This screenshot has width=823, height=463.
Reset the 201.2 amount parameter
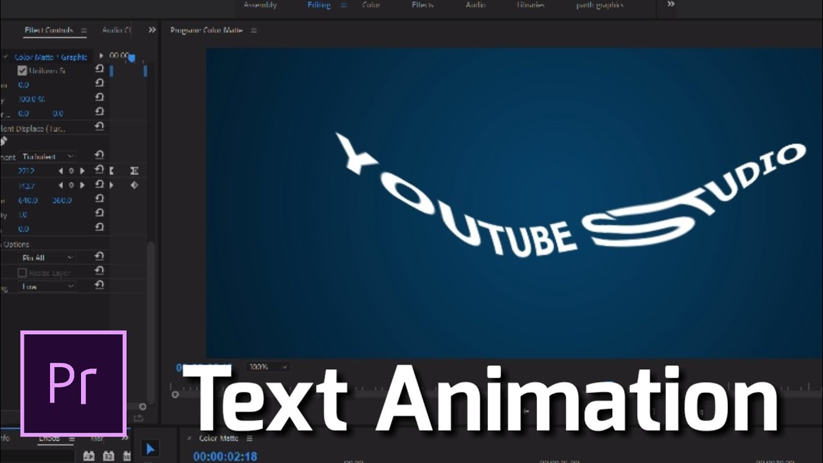[x=100, y=170]
